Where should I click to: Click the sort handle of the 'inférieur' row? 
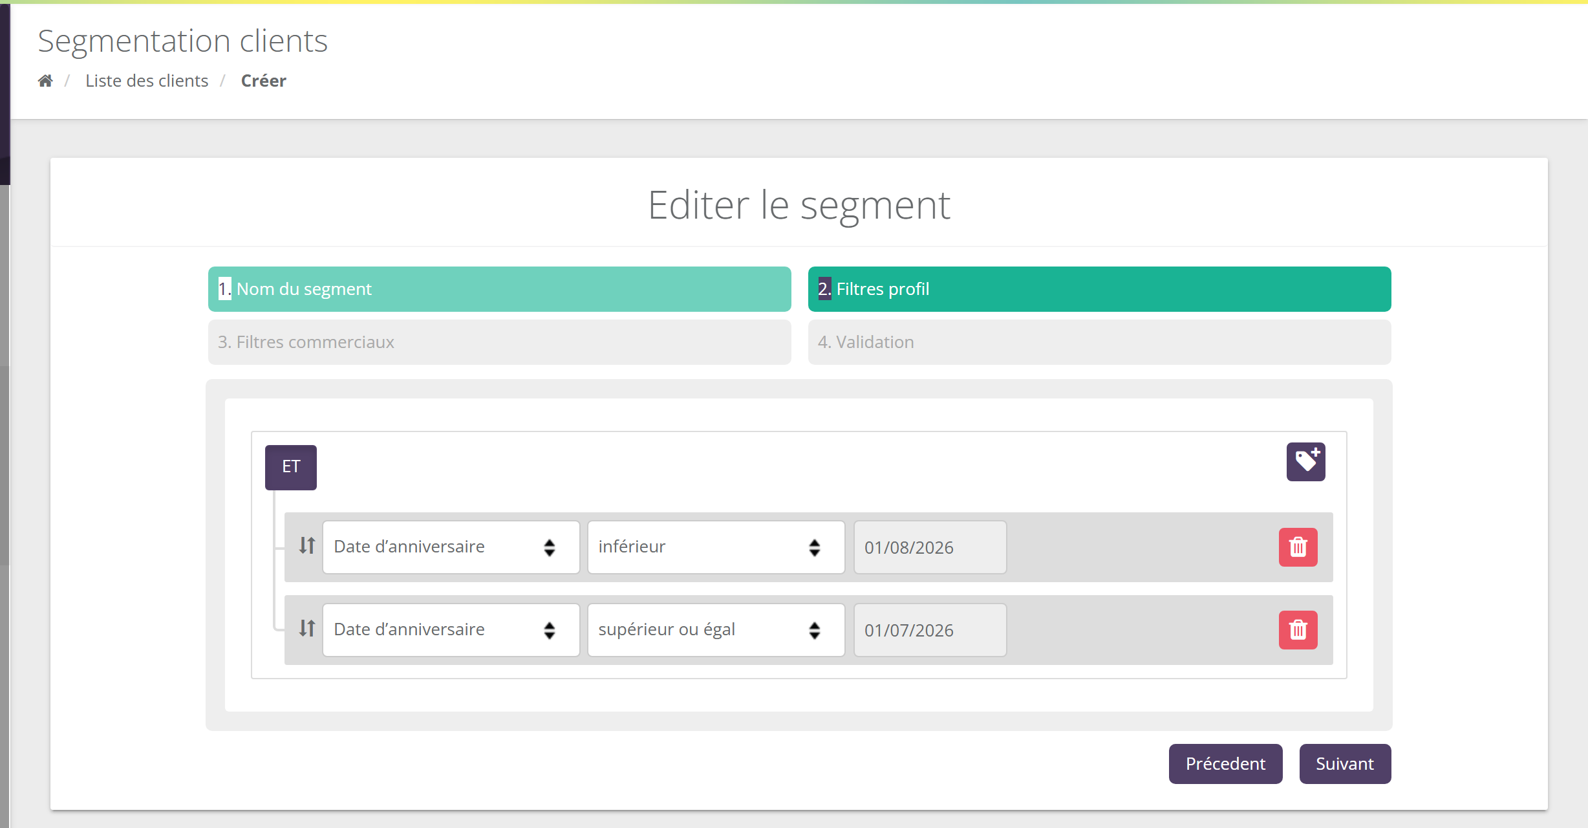point(307,546)
